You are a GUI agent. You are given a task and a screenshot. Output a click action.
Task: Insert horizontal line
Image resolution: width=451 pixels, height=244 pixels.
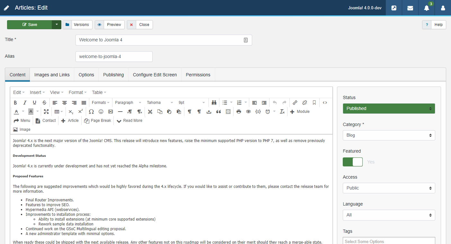pyautogui.click(x=120, y=112)
